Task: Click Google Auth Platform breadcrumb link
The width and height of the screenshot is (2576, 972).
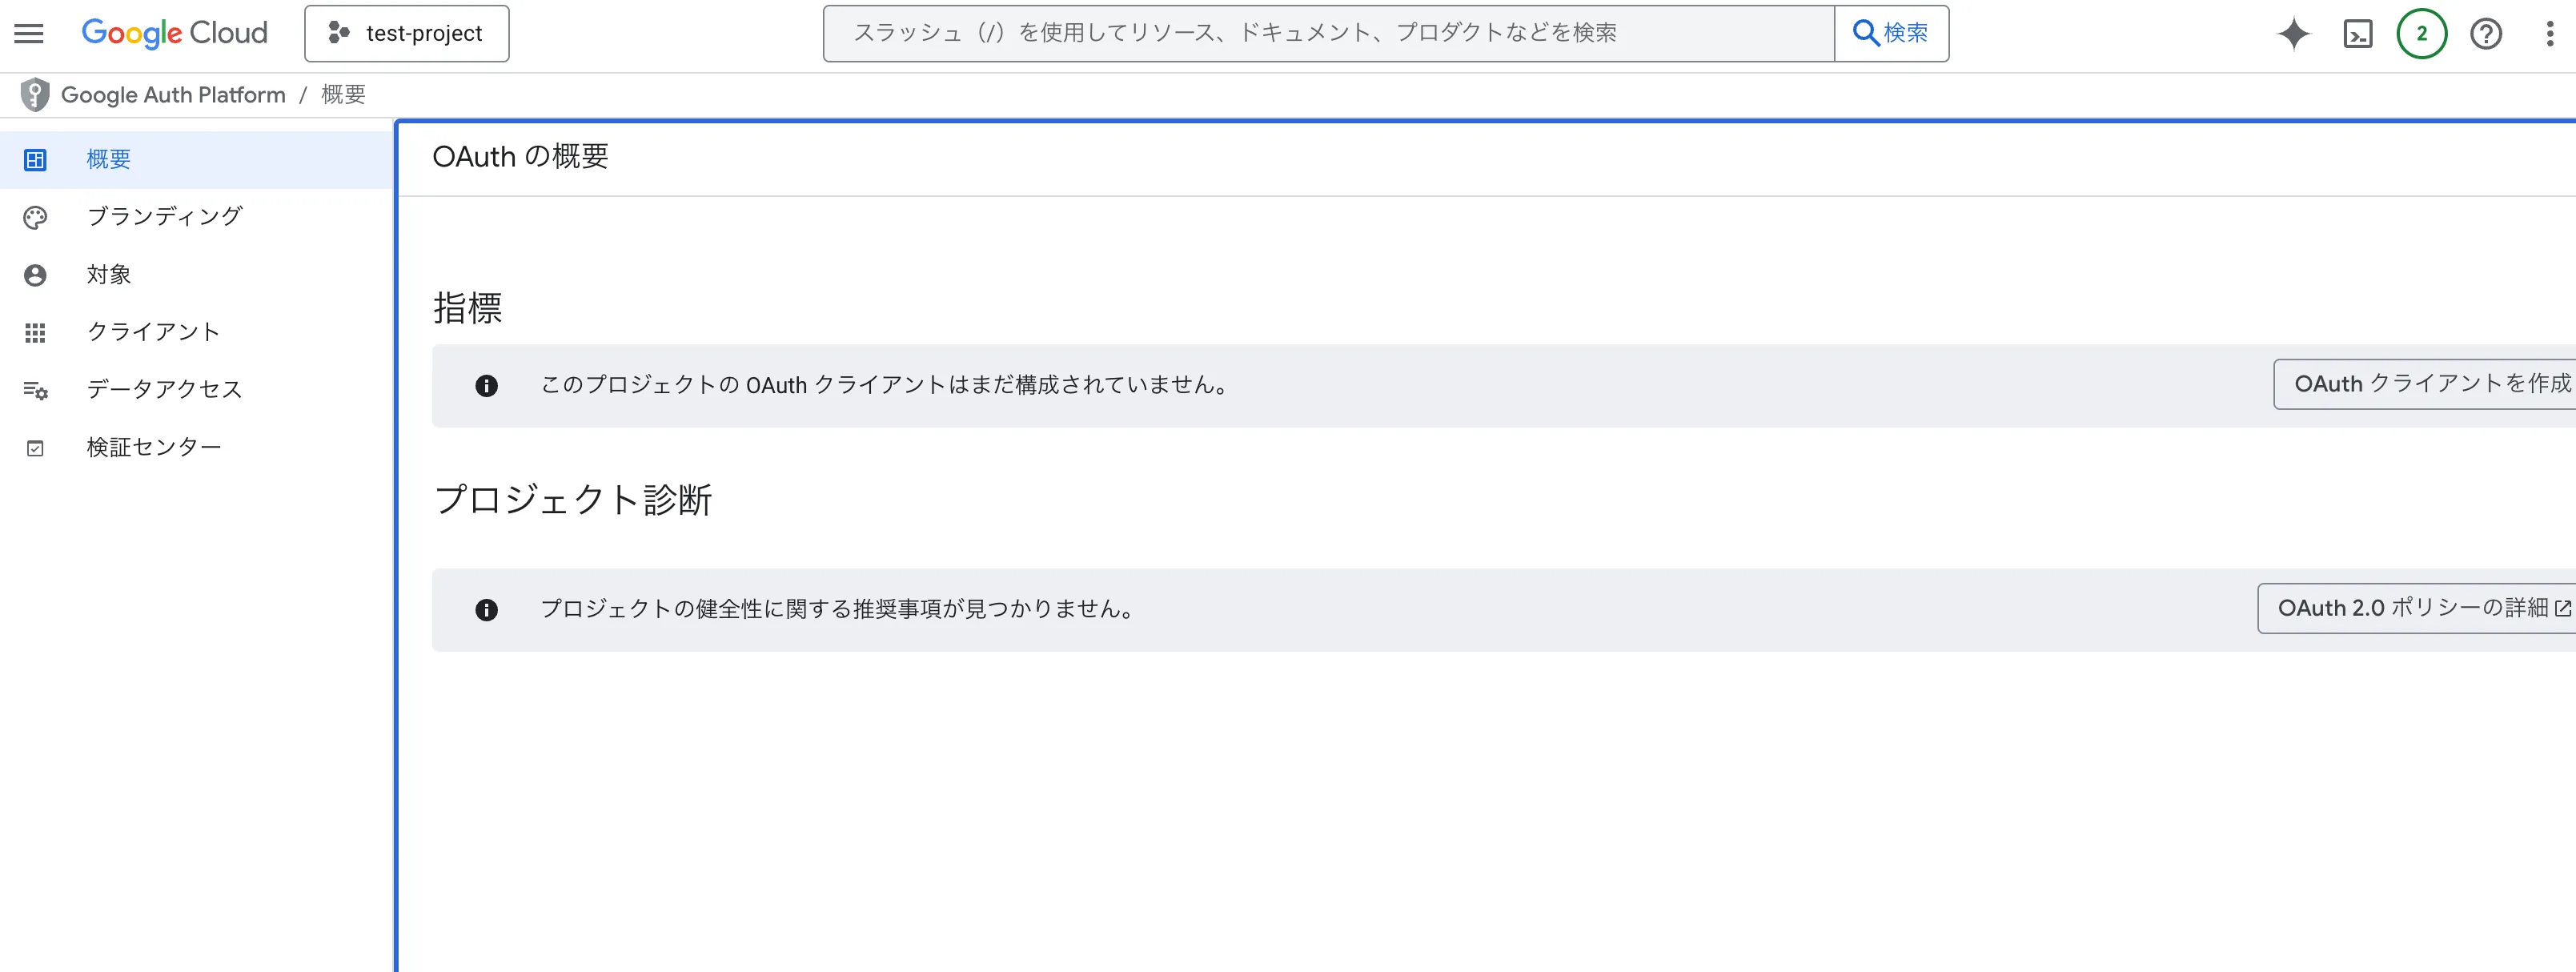Action: (172, 94)
